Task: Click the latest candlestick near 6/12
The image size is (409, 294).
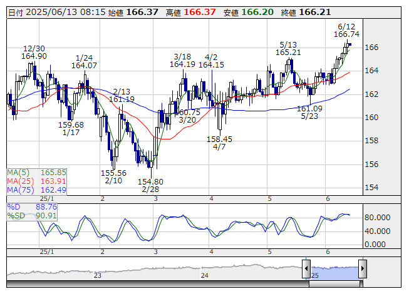Action: [x=349, y=44]
